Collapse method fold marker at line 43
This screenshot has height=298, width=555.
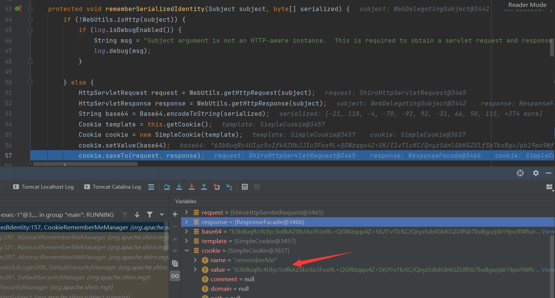(x=30, y=9)
